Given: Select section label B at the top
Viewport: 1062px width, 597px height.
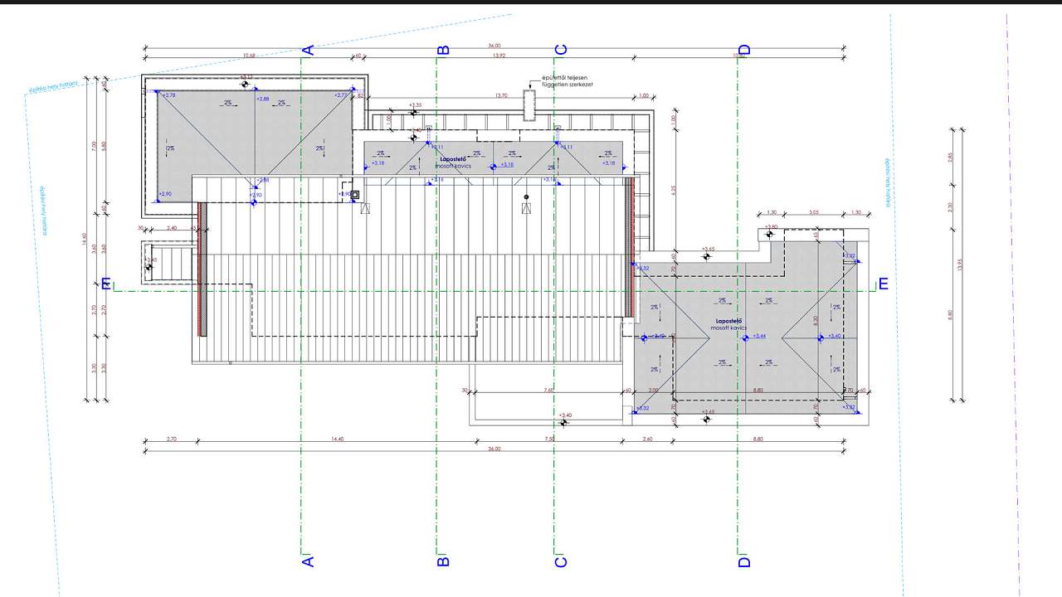Looking at the screenshot, I should [x=443, y=50].
